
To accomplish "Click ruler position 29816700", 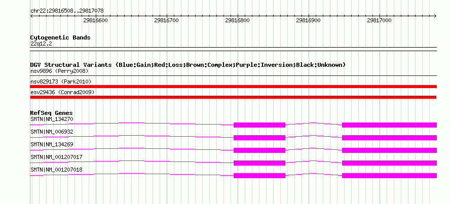I will 167,20.
